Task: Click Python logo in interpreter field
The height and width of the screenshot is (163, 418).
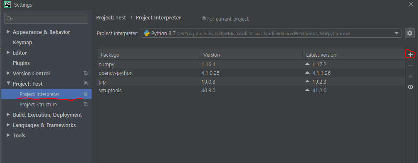Action: 147,33
